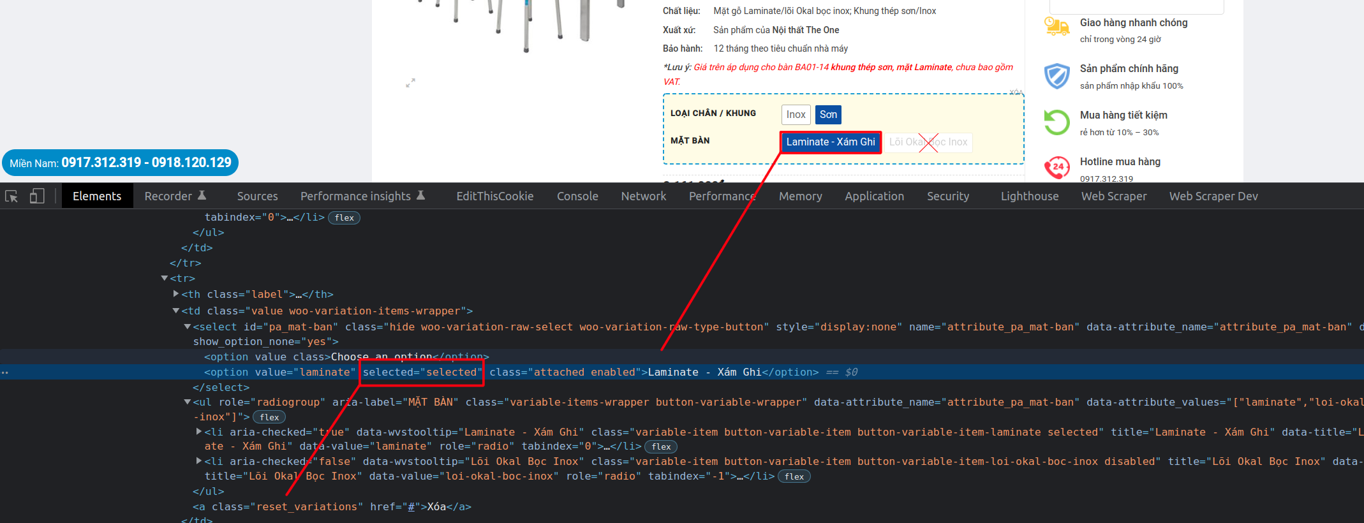Viewport: 1364px width, 523px height.
Task: Select the Sơn frame type option
Action: [x=828, y=115]
